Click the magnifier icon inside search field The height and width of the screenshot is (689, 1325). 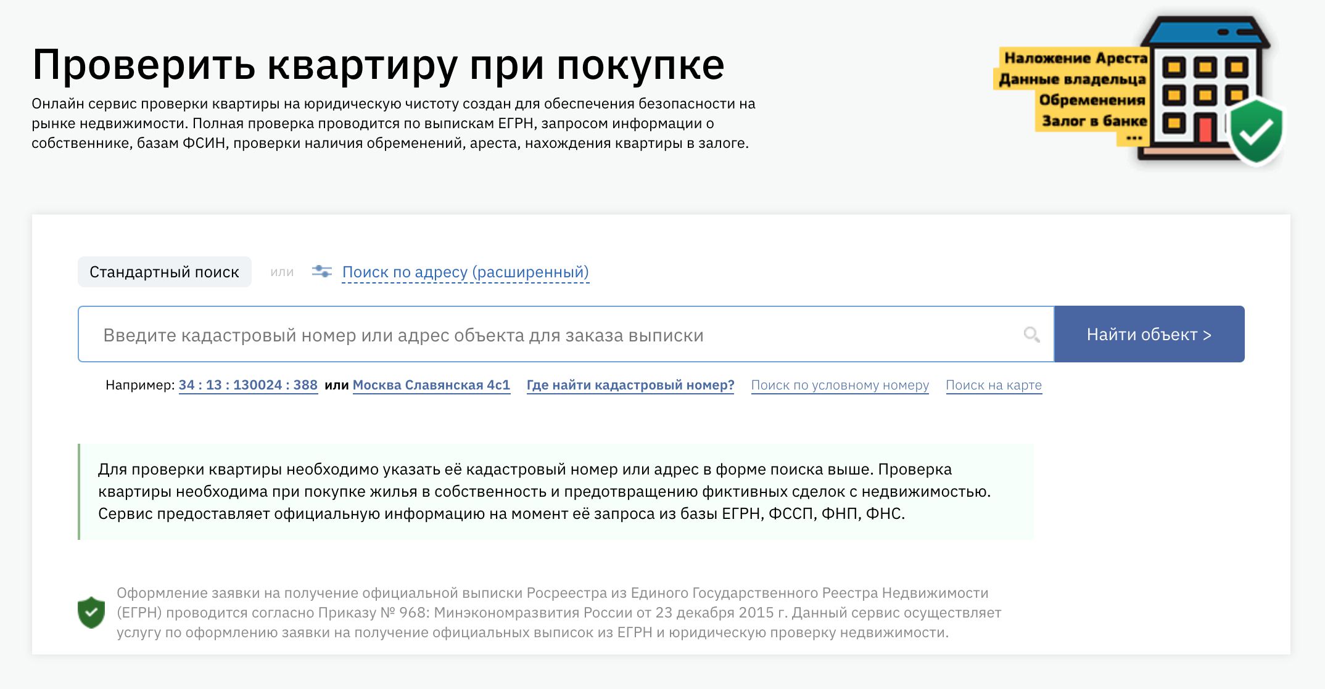pos(1031,335)
